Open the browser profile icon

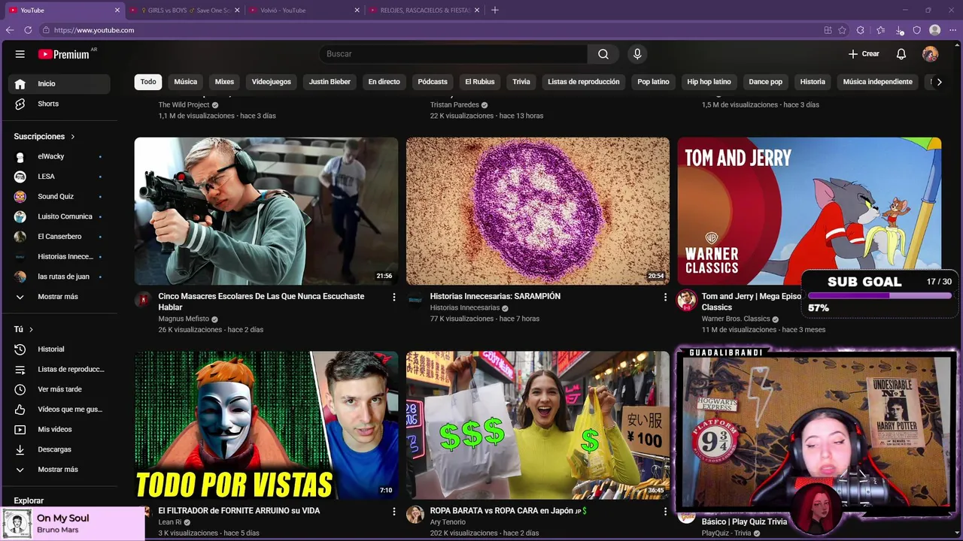[x=935, y=30]
